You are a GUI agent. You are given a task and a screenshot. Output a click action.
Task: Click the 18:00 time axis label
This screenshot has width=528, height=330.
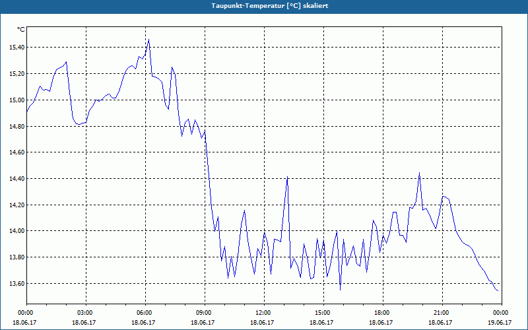point(383,313)
